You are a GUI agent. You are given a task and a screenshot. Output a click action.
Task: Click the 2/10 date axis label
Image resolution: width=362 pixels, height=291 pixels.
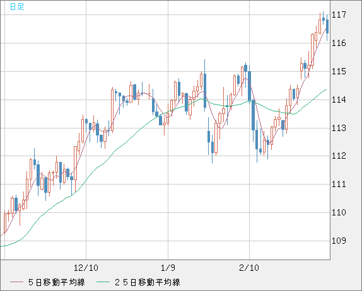click(x=249, y=268)
